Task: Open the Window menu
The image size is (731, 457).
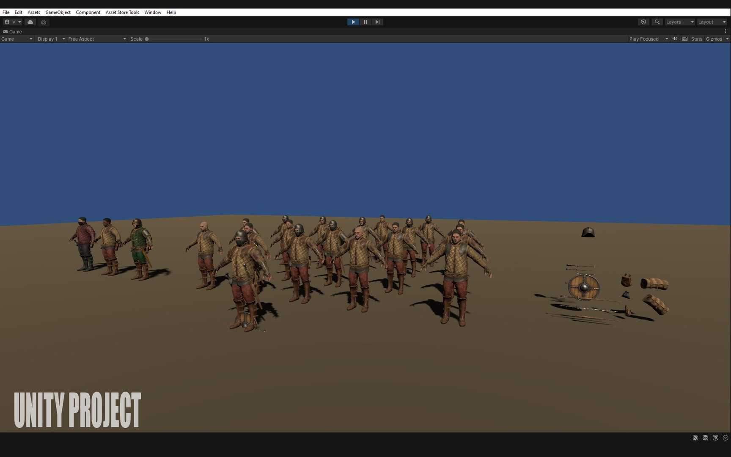Action: click(153, 12)
